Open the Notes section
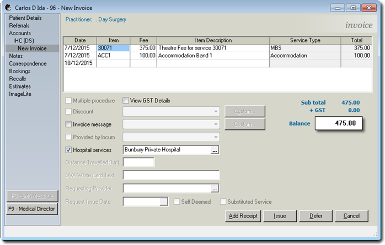 (x=16, y=56)
